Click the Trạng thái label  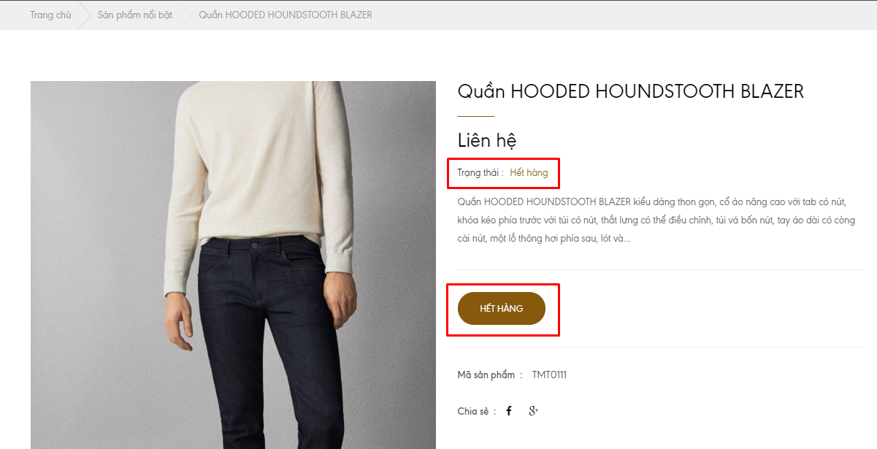tap(480, 173)
